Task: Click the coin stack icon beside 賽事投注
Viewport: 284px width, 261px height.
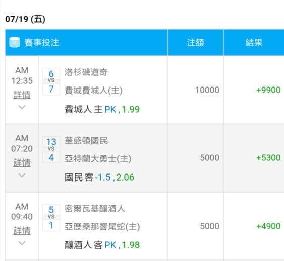Action: click(15, 42)
